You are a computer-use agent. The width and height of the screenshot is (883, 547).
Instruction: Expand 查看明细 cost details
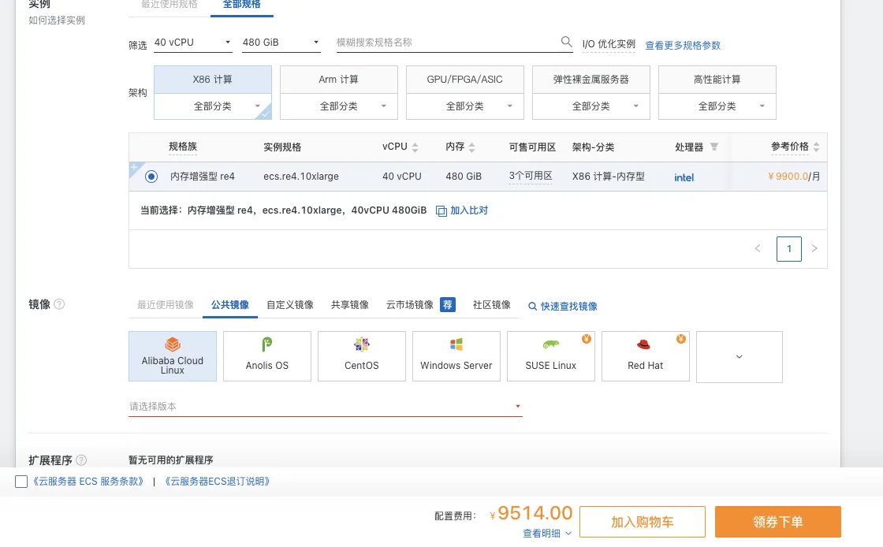point(547,534)
